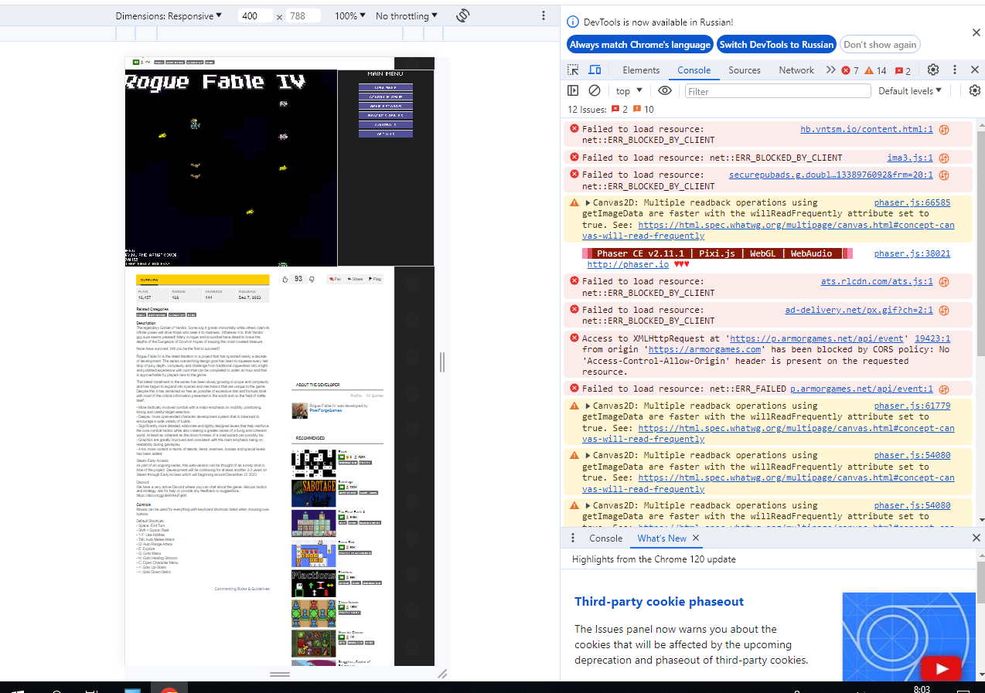Open the 'Third-party cookie phaseout' heading link
Screen dimensions: 985x693
659,601
